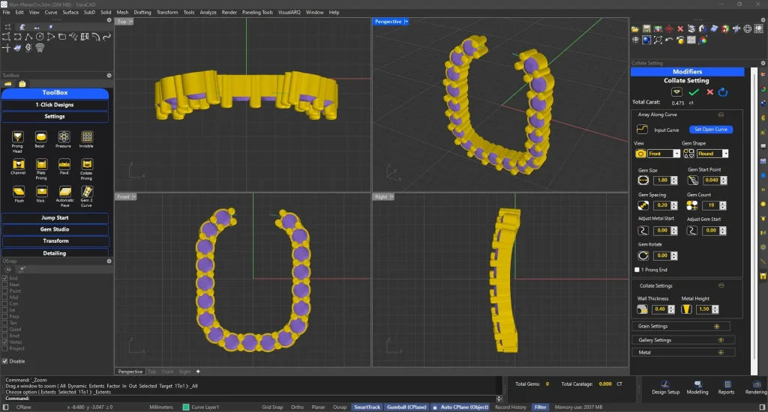The width and height of the screenshot is (768, 412).
Task: Pick the Pressure setting tool
Action: click(x=64, y=137)
